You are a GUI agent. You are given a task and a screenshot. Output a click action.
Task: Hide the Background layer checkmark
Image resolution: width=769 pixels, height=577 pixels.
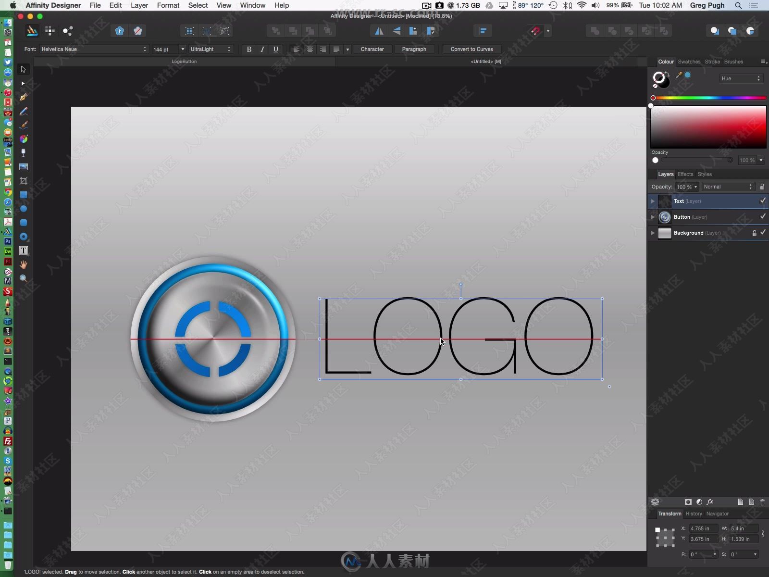click(x=762, y=232)
